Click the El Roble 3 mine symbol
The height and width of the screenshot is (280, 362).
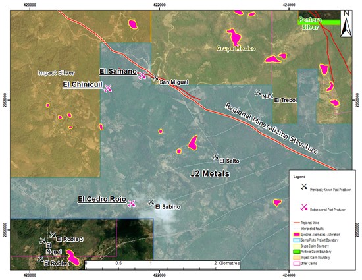(53, 235)
